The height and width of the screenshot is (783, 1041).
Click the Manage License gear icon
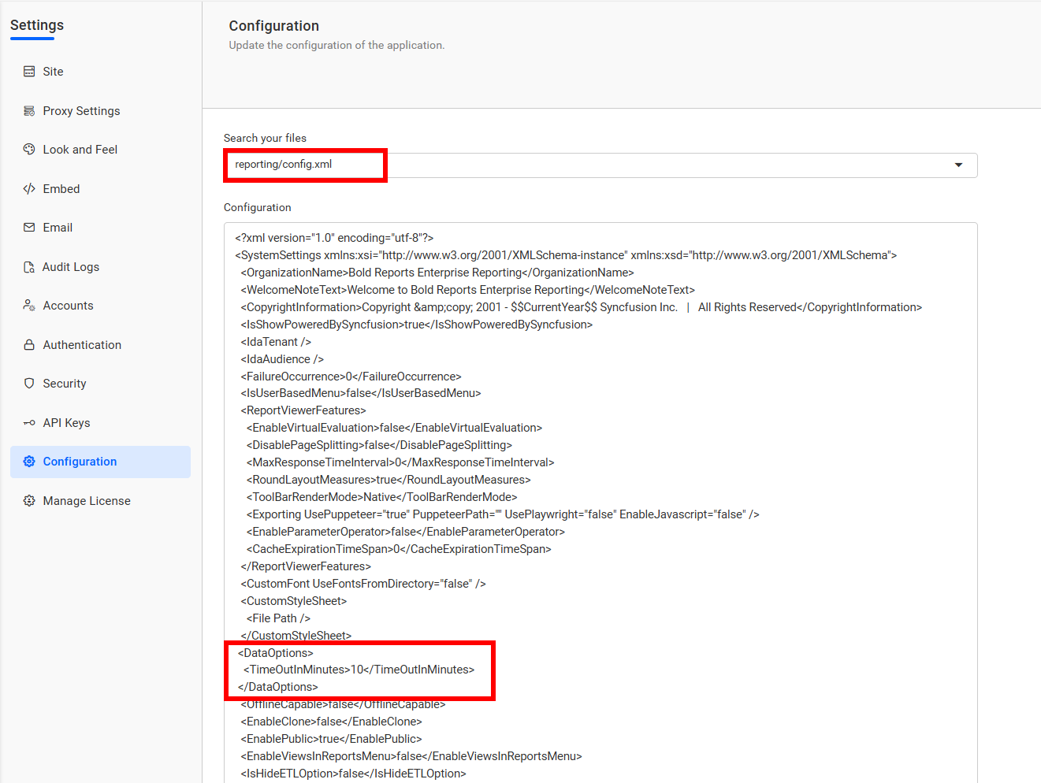29,501
